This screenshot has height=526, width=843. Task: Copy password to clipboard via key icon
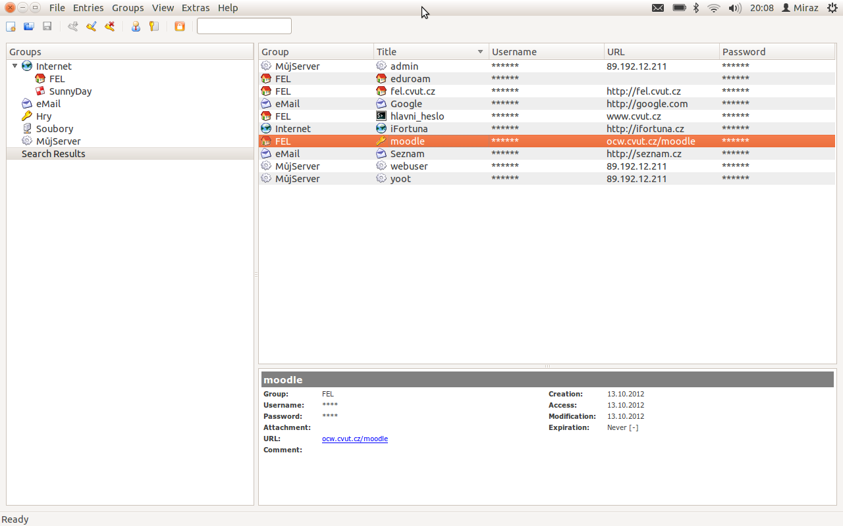(x=154, y=26)
